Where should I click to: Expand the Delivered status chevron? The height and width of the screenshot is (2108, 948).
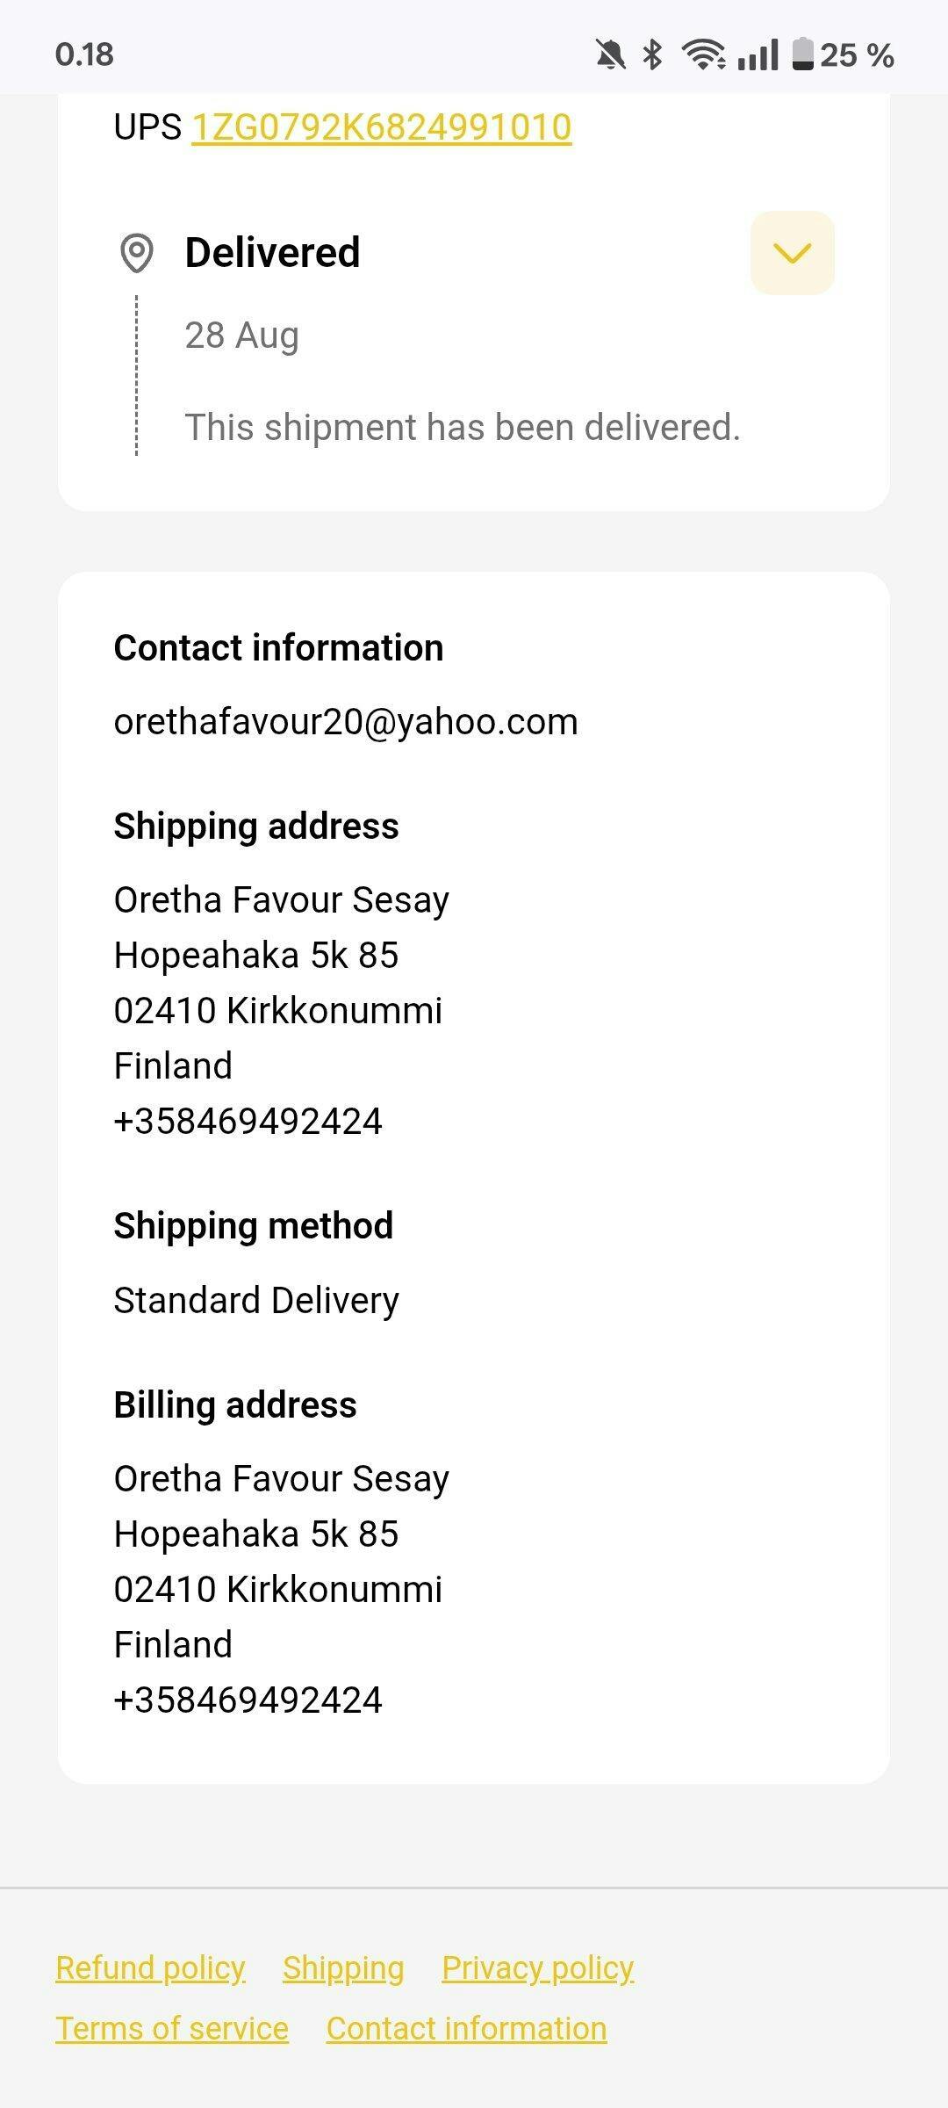click(x=792, y=253)
